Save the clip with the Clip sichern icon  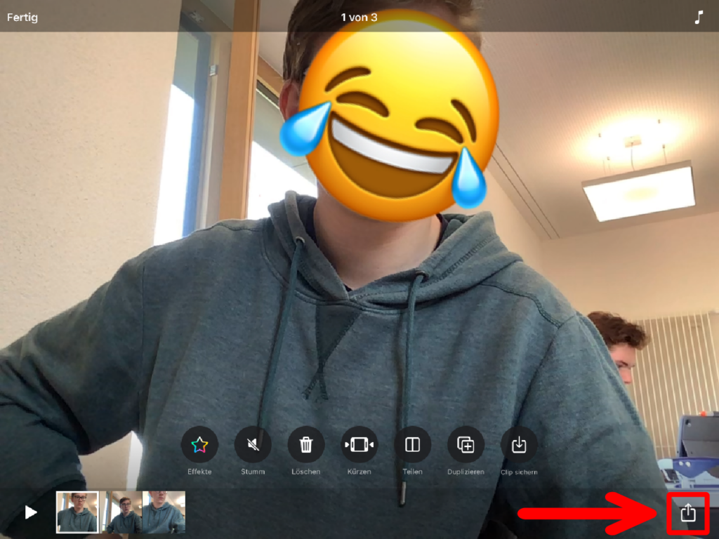(519, 444)
